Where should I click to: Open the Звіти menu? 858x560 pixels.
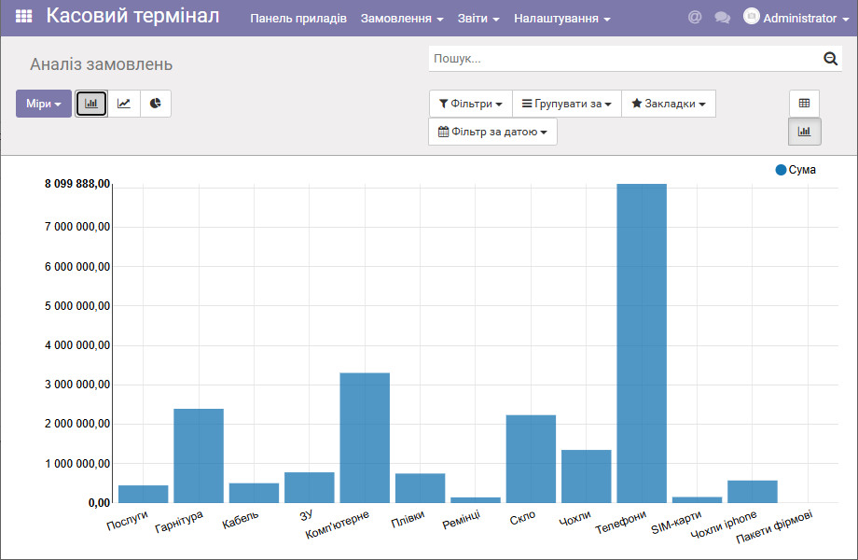pyautogui.click(x=478, y=19)
